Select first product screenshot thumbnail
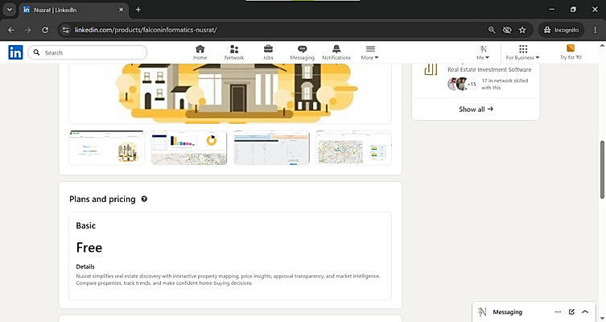The height and width of the screenshot is (322, 606). (106, 147)
